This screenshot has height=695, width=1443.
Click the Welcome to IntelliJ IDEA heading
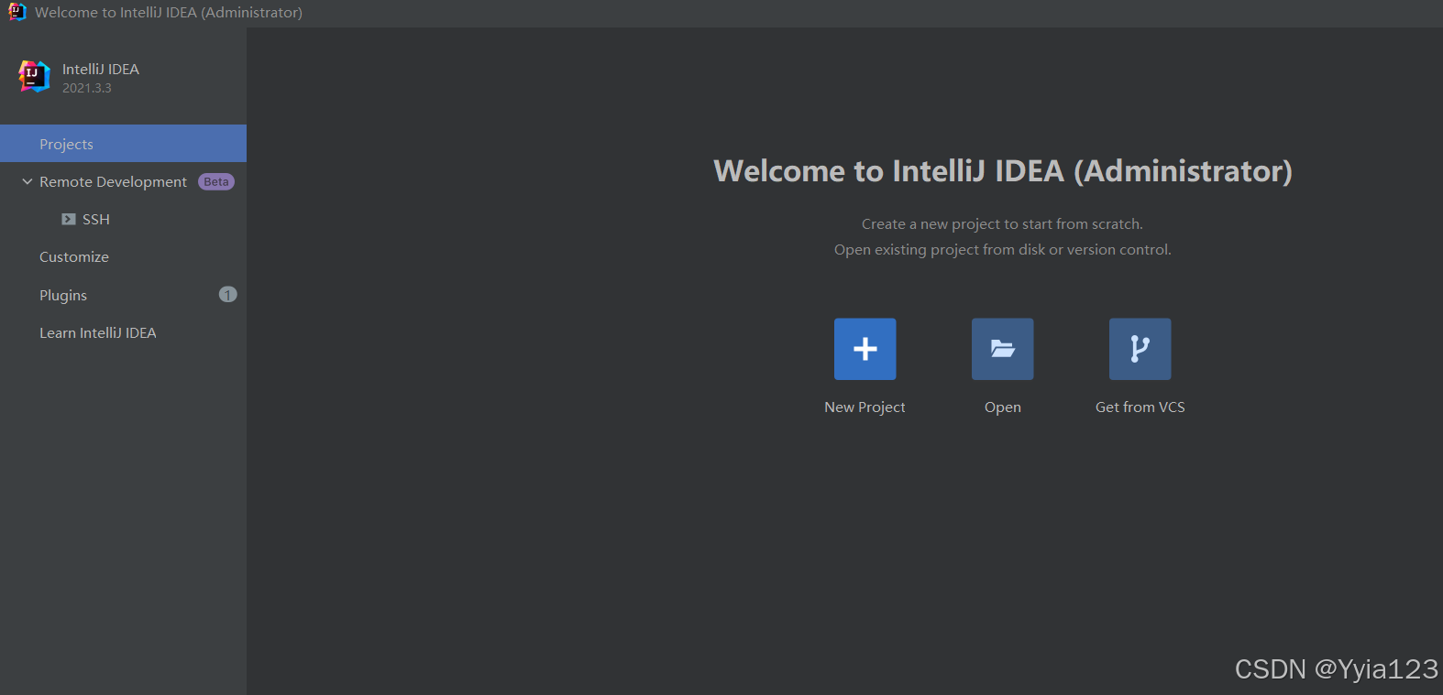[x=1003, y=171]
